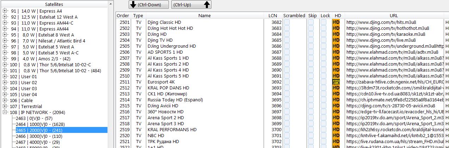Click the 4K badge for Eurosport 4K
The height and width of the screenshot is (148, 449).
tap(336, 82)
